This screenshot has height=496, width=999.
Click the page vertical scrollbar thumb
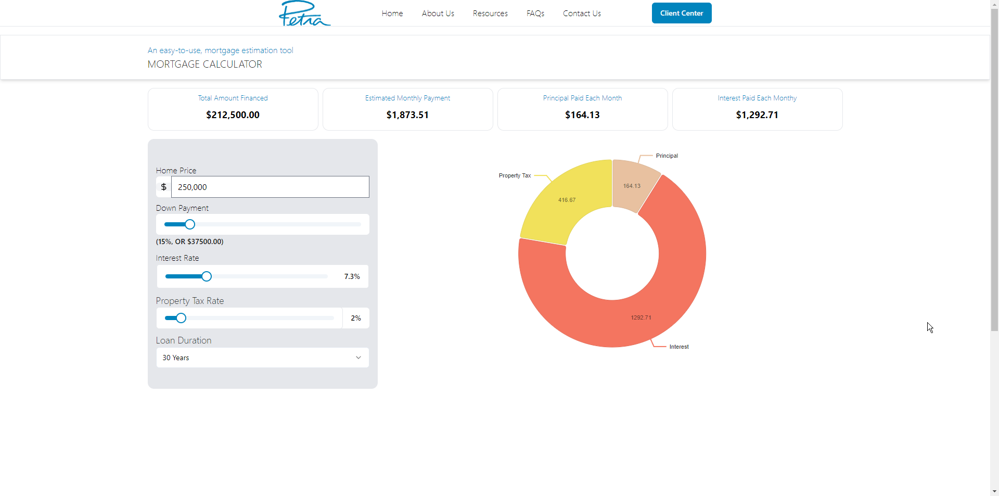[994, 169]
